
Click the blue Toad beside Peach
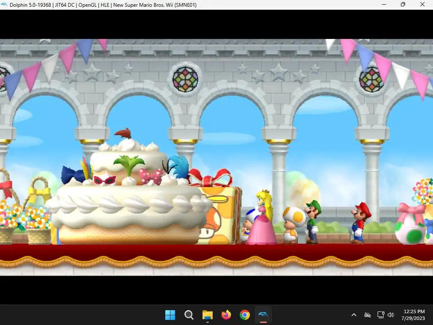tap(249, 225)
